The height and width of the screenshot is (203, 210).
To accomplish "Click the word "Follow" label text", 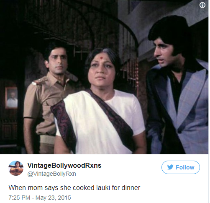I will pos(185,167).
